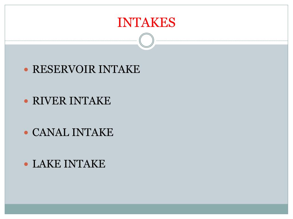Click the word RESERVOIR in first bullet
Screen dimensions: 293x219
coord(64,69)
